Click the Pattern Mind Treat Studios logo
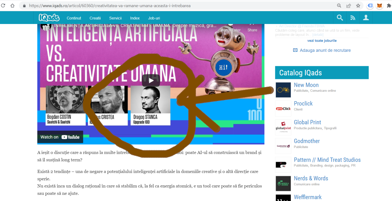Image resolution: width=392 pixels, height=201 pixels. 283,164
